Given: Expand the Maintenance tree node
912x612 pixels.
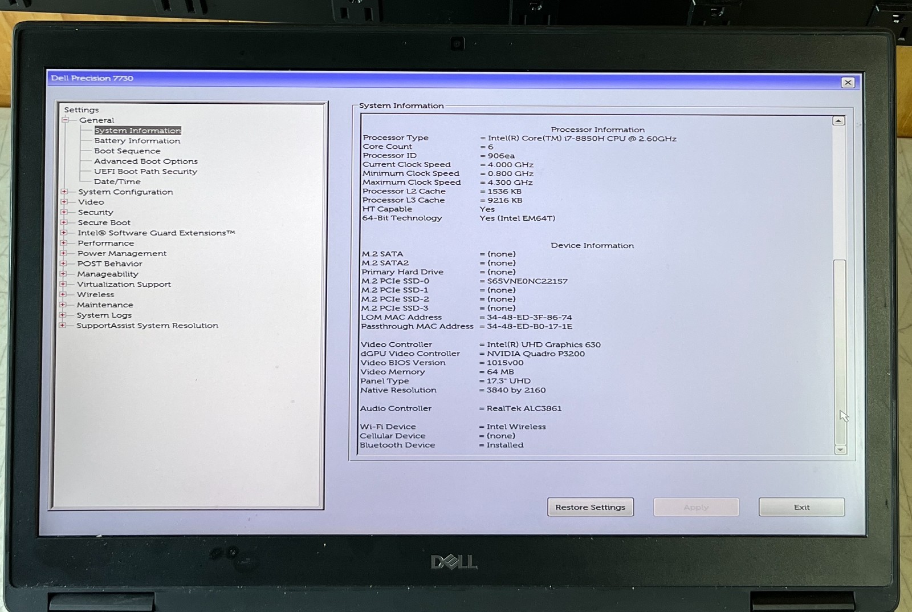Looking at the screenshot, I should [x=63, y=305].
